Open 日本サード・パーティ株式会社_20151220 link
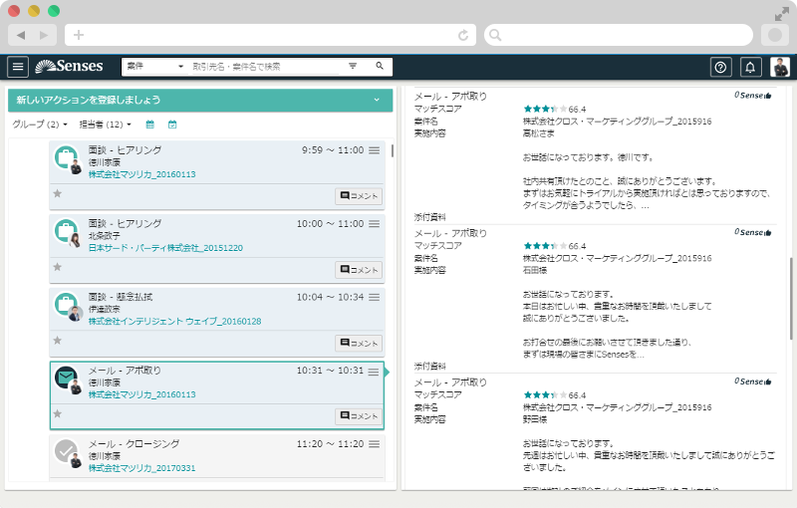 coord(165,248)
